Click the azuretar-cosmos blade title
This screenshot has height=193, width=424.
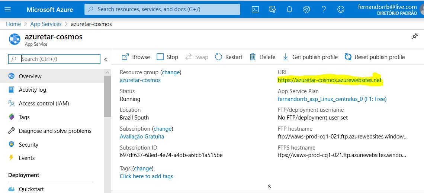[x=54, y=37]
